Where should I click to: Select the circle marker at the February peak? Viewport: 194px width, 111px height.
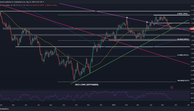click(x=127, y=18)
